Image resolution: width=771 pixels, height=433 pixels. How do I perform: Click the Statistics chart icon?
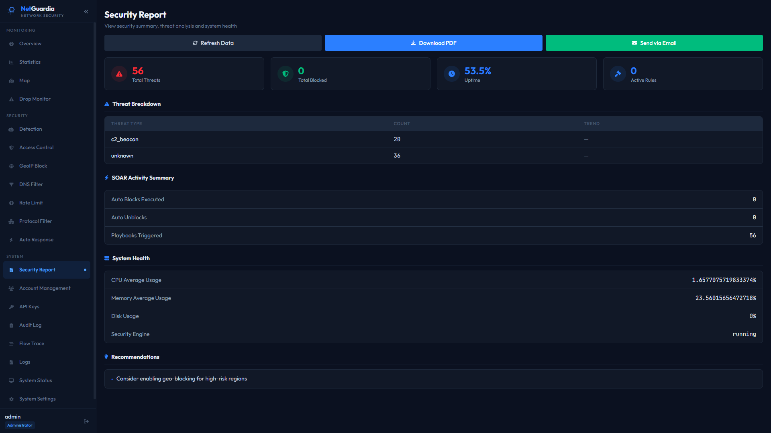[x=11, y=62]
